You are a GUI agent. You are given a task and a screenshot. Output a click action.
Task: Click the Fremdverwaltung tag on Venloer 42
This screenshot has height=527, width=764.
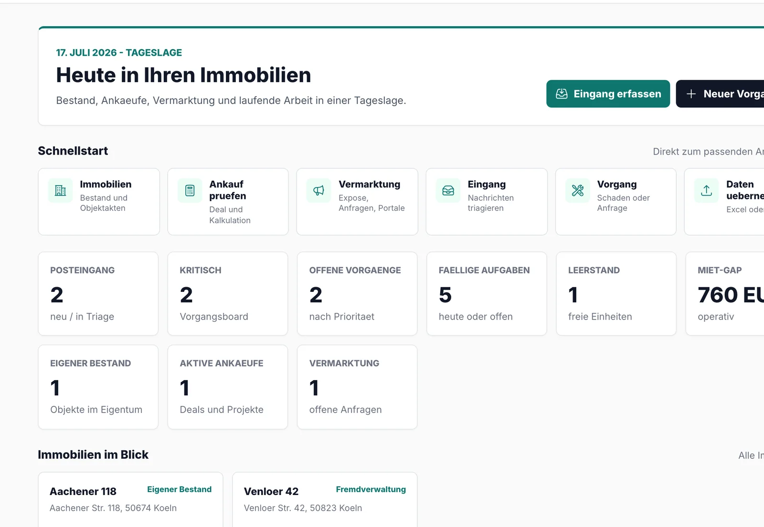(371, 489)
